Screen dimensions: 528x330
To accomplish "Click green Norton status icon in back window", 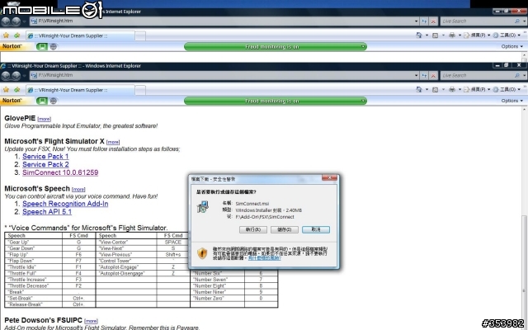I will pyautogui.click(x=42, y=46).
